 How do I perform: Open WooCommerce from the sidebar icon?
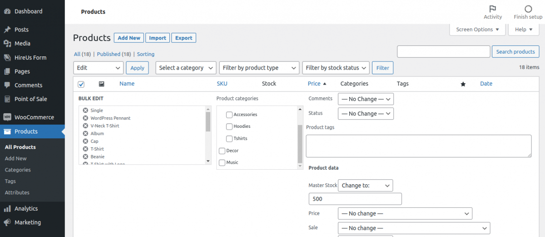7,117
